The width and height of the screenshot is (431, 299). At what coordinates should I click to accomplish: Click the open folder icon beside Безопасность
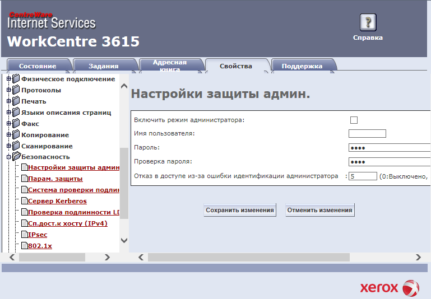[x=16, y=157]
